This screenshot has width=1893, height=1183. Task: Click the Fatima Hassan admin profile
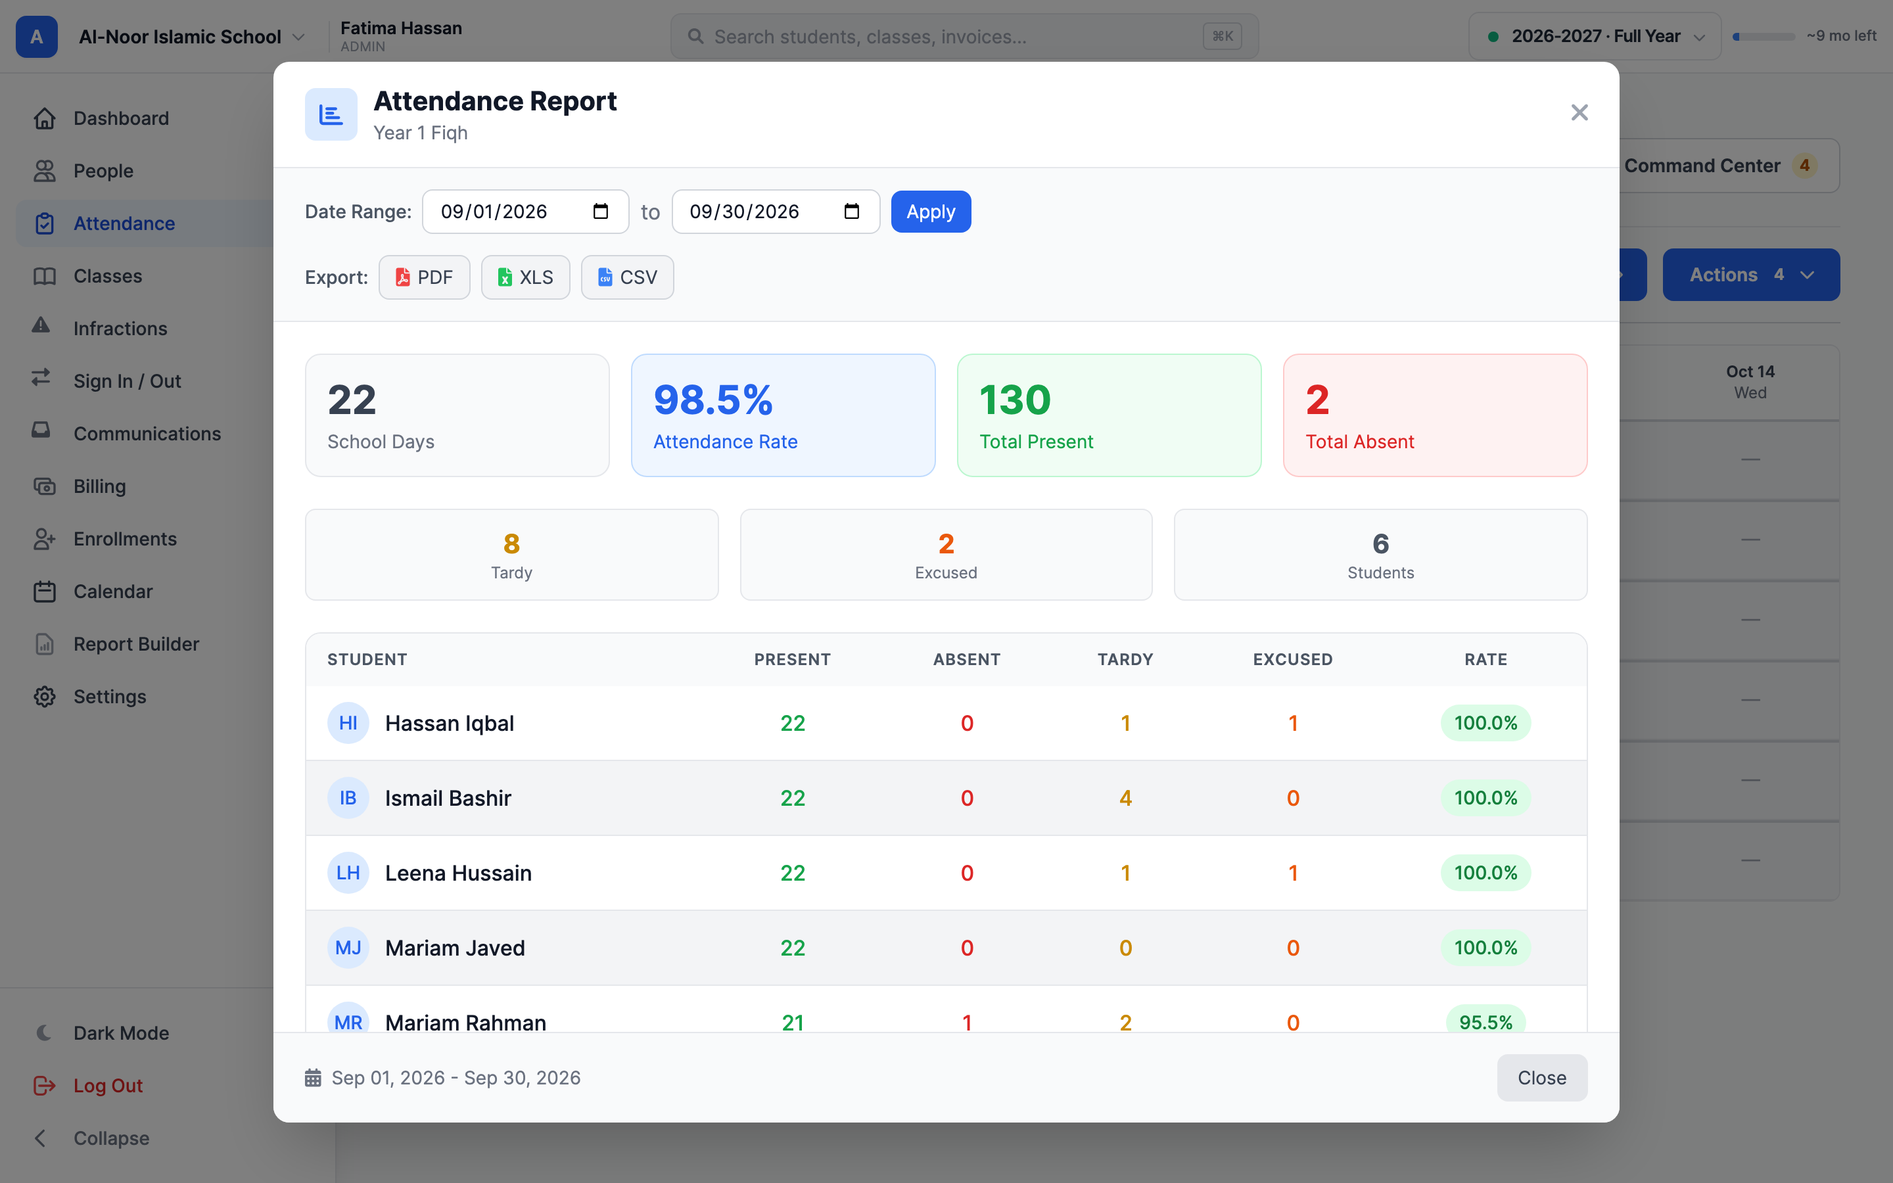(x=402, y=37)
